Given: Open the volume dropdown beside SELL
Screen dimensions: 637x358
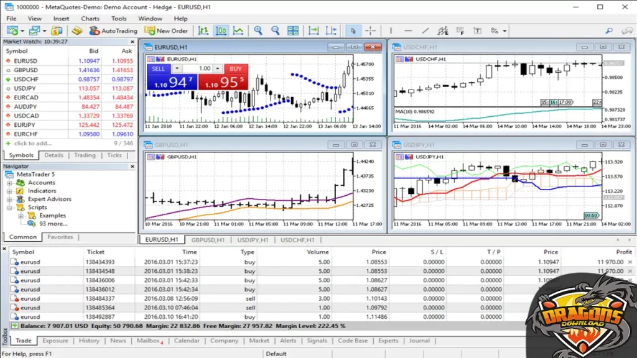Looking at the screenshot, I should click(x=177, y=68).
